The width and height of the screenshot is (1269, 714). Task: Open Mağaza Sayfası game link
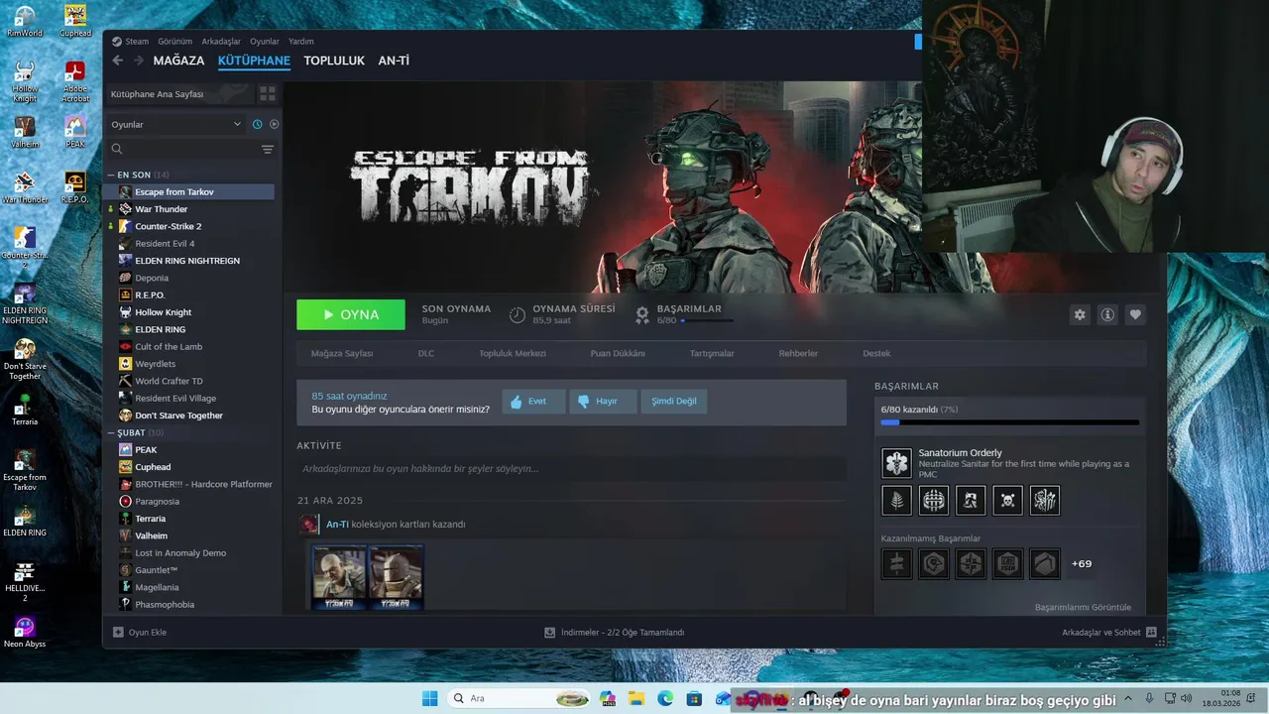pyautogui.click(x=342, y=353)
